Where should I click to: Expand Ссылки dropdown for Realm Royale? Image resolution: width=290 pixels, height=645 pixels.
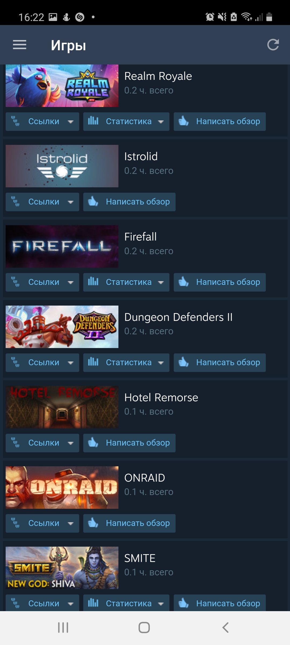(x=42, y=121)
